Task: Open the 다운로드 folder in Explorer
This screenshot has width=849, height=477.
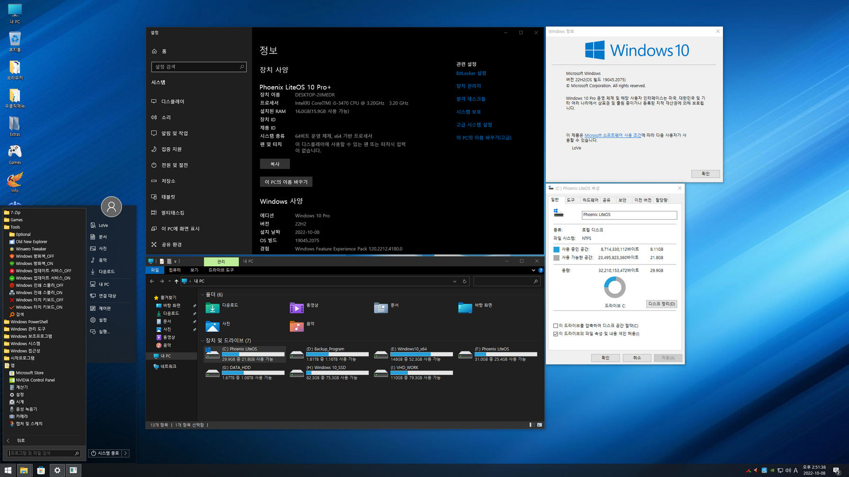Action: click(x=223, y=308)
